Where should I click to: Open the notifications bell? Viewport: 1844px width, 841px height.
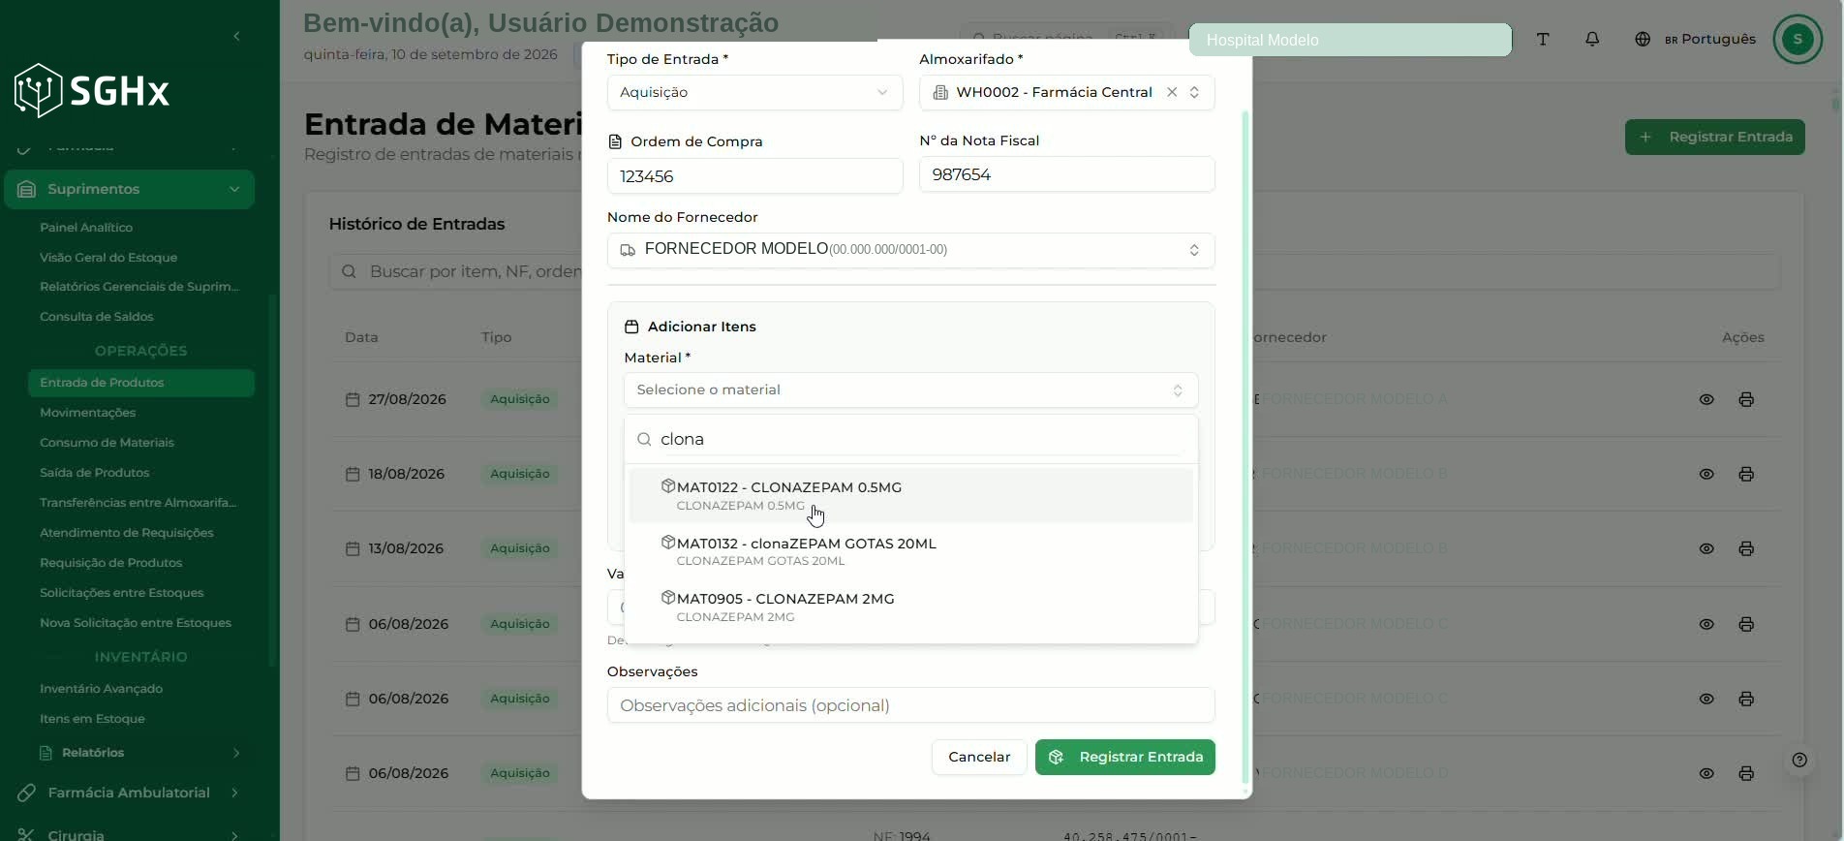tap(1592, 40)
